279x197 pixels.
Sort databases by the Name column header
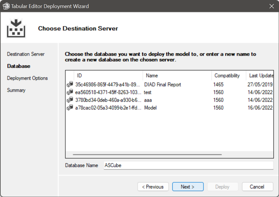click(177, 76)
